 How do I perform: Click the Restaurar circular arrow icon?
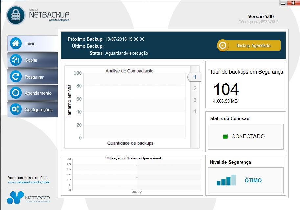pyautogui.click(x=15, y=77)
